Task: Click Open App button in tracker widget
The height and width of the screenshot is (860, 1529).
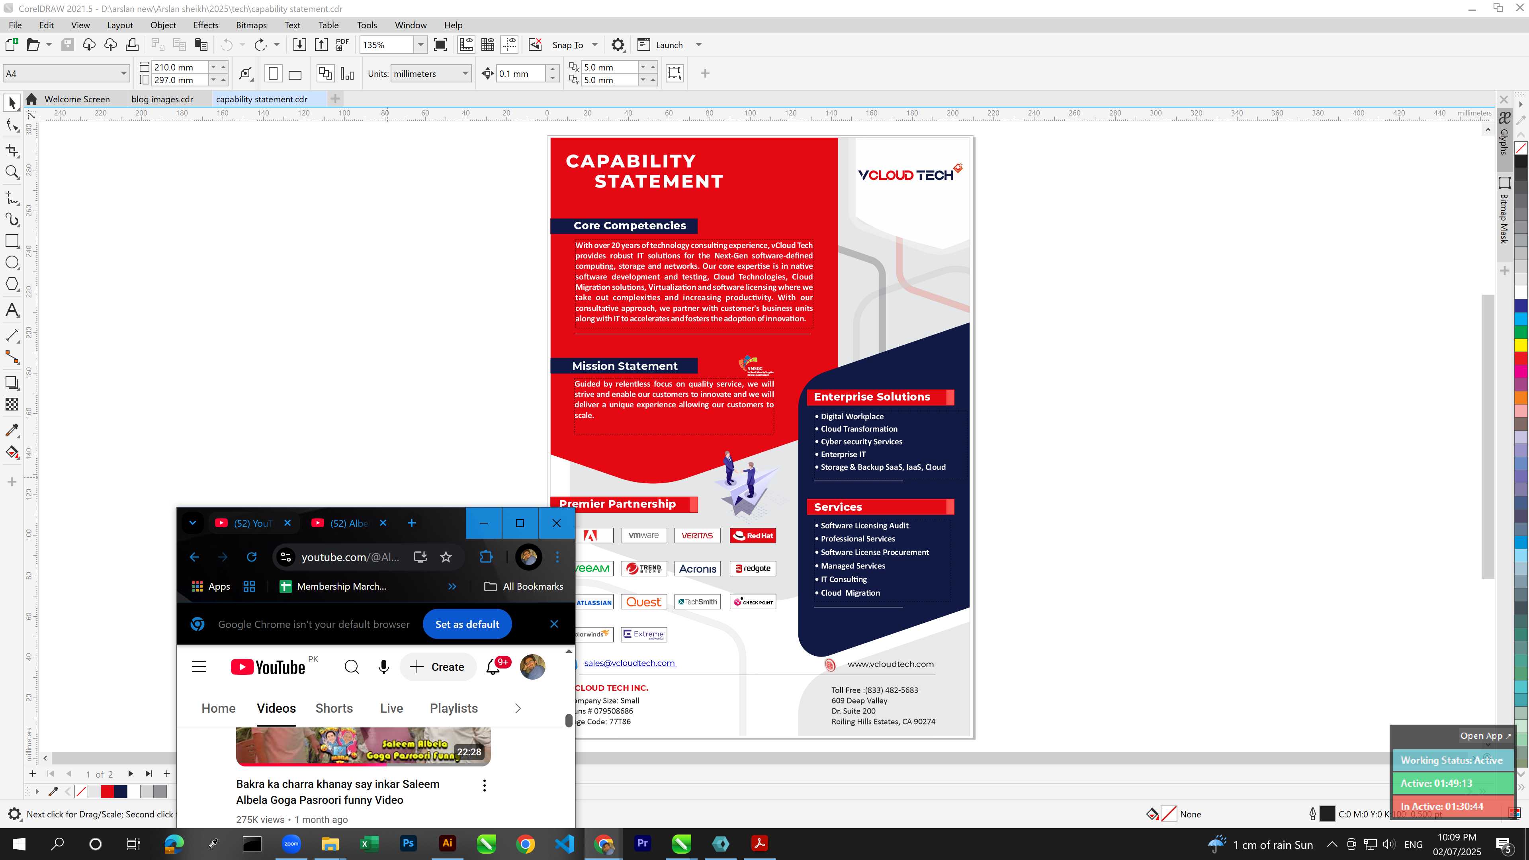Action: click(1485, 736)
